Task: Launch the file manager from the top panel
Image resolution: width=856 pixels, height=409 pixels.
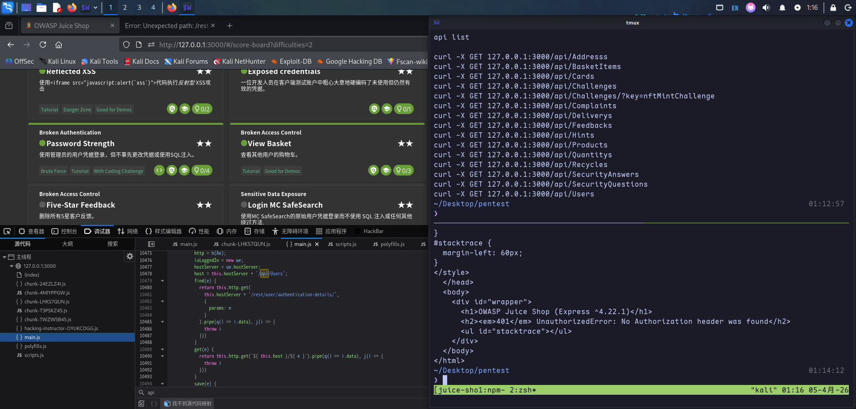Action: click(x=42, y=8)
